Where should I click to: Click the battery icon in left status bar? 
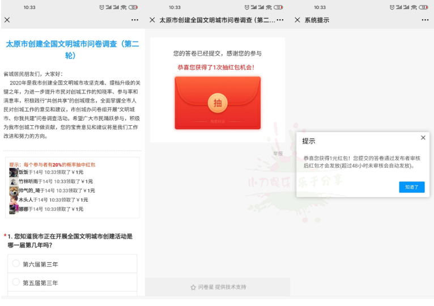click(x=133, y=7)
